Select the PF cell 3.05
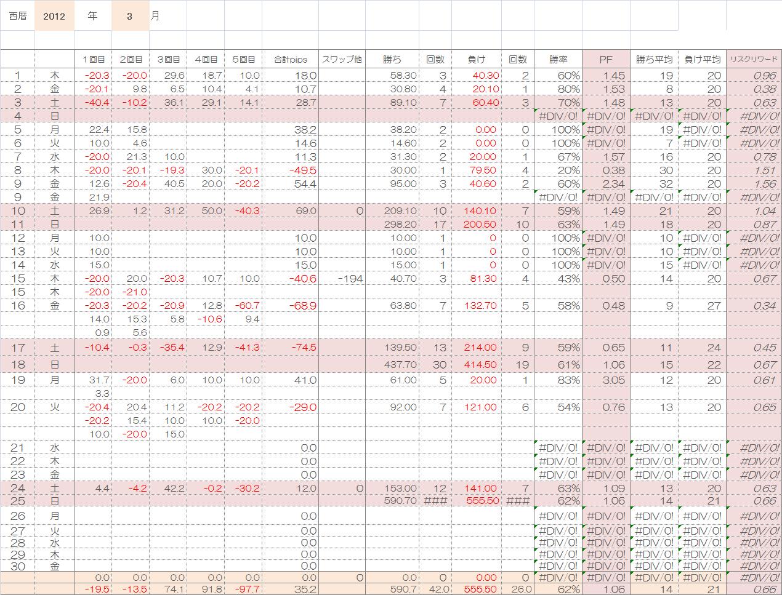782x595 pixels. pyautogui.click(x=606, y=380)
